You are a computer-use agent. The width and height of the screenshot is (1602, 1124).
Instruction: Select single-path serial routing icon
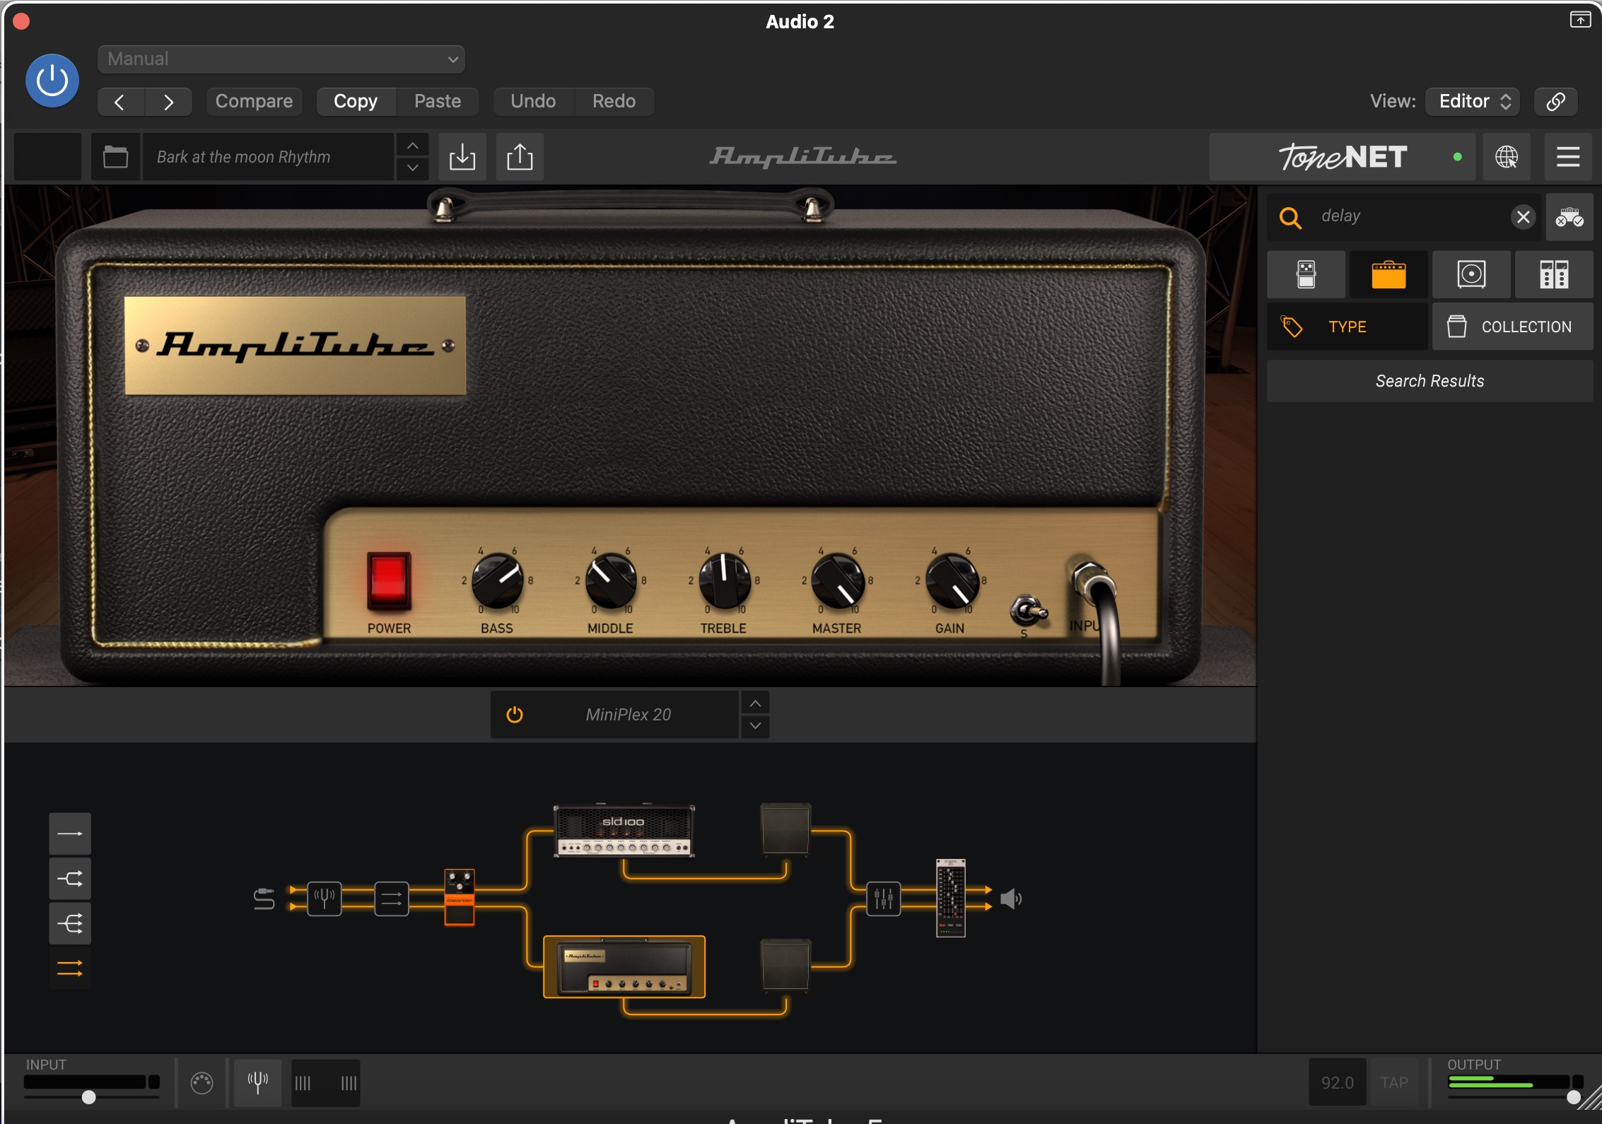click(x=70, y=834)
